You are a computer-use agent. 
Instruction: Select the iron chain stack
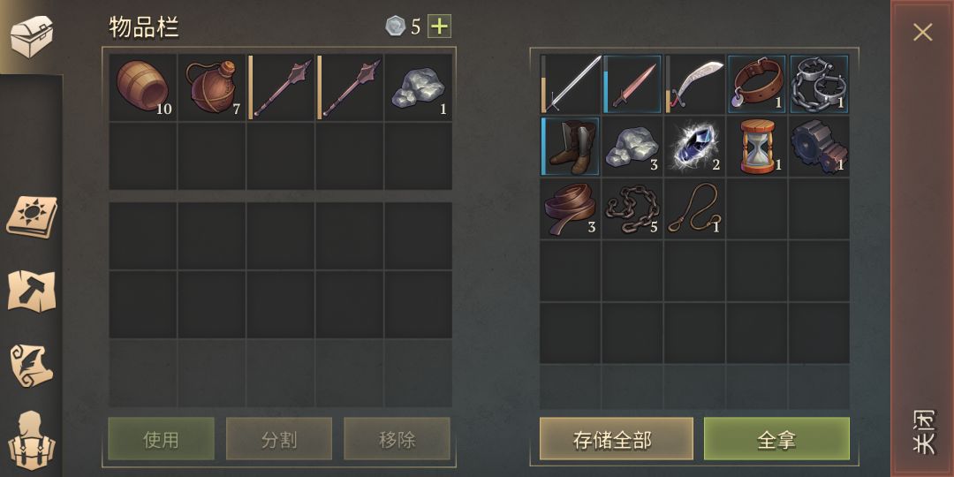632,208
